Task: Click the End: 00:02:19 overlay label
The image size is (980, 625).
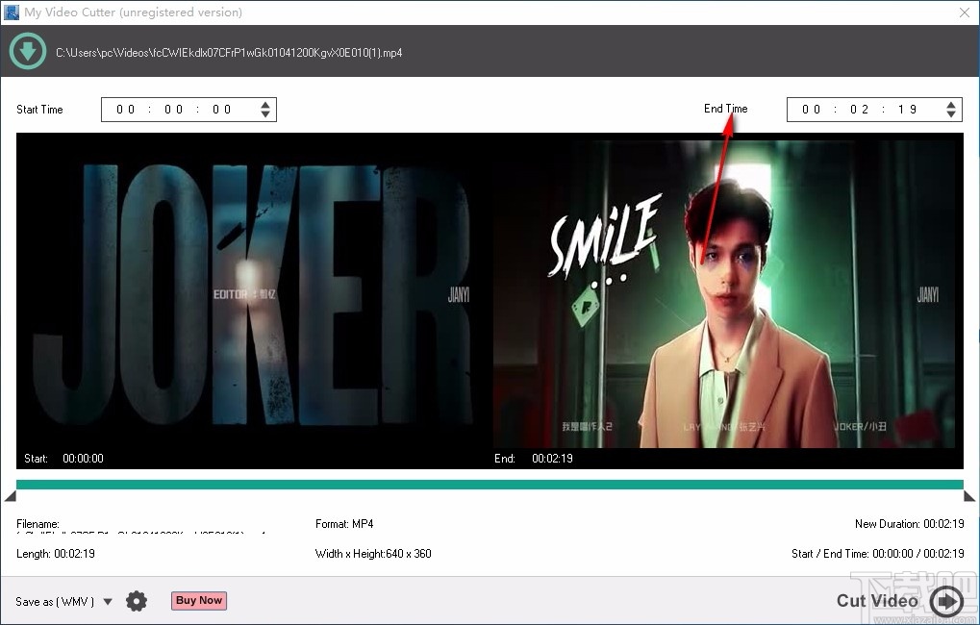Action: pyautogui.click(x=534, y=459)
